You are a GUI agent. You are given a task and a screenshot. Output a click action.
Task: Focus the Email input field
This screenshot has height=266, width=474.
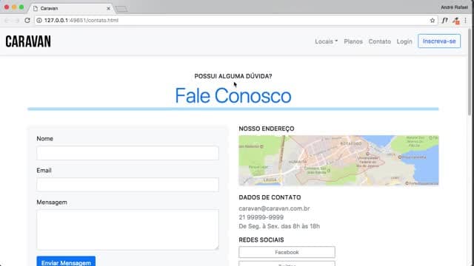pos(127,185)
